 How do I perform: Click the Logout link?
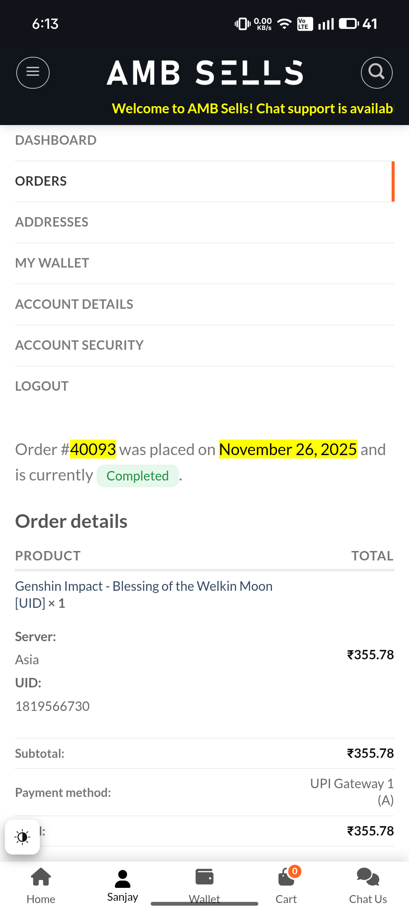pos(42,386)
